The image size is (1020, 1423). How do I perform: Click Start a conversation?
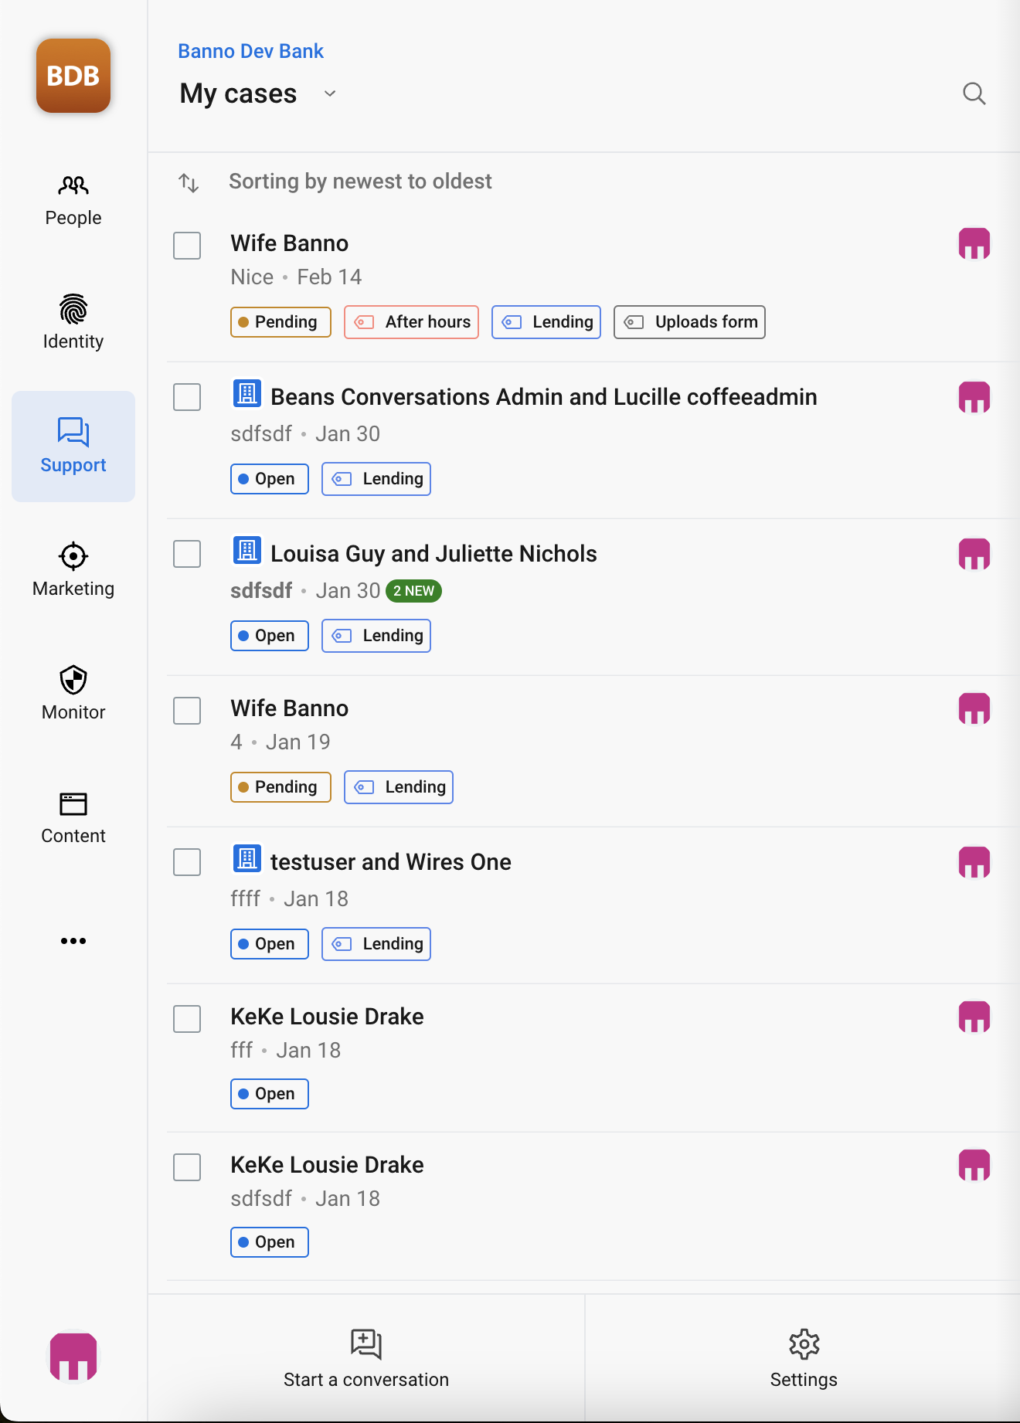tap(366, 1358)
